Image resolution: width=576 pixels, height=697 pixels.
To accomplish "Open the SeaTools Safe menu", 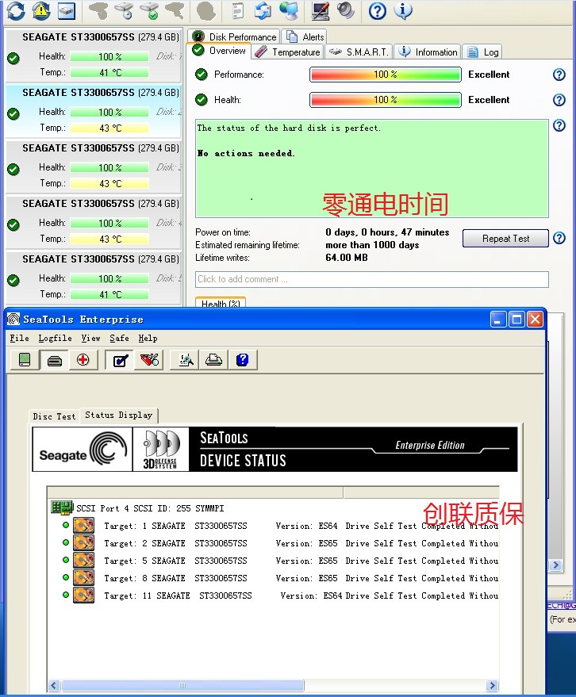I will pos(119,339).
